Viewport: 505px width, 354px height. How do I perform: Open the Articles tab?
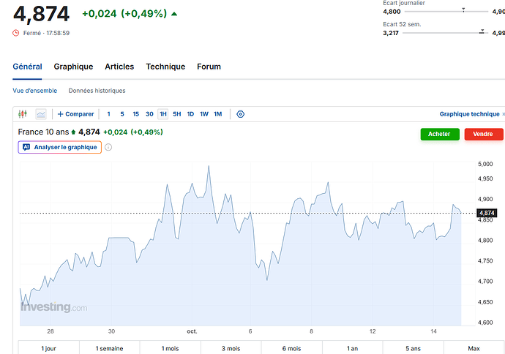pos(119,67)
